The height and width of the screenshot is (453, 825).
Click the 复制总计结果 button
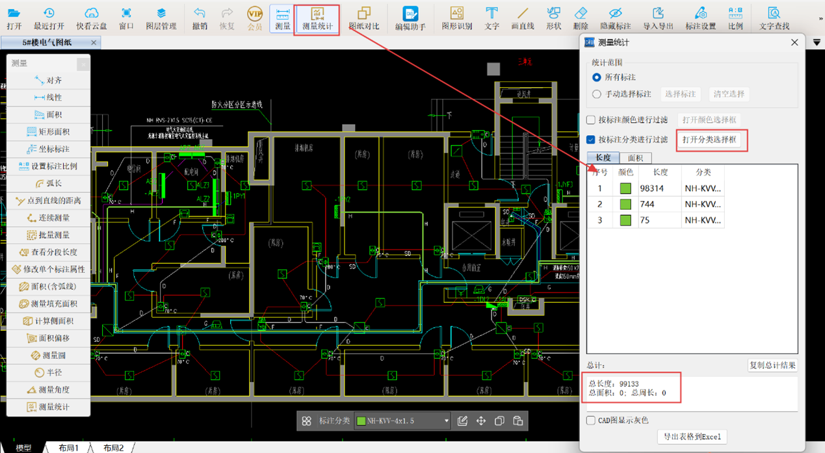coord(772,365)
